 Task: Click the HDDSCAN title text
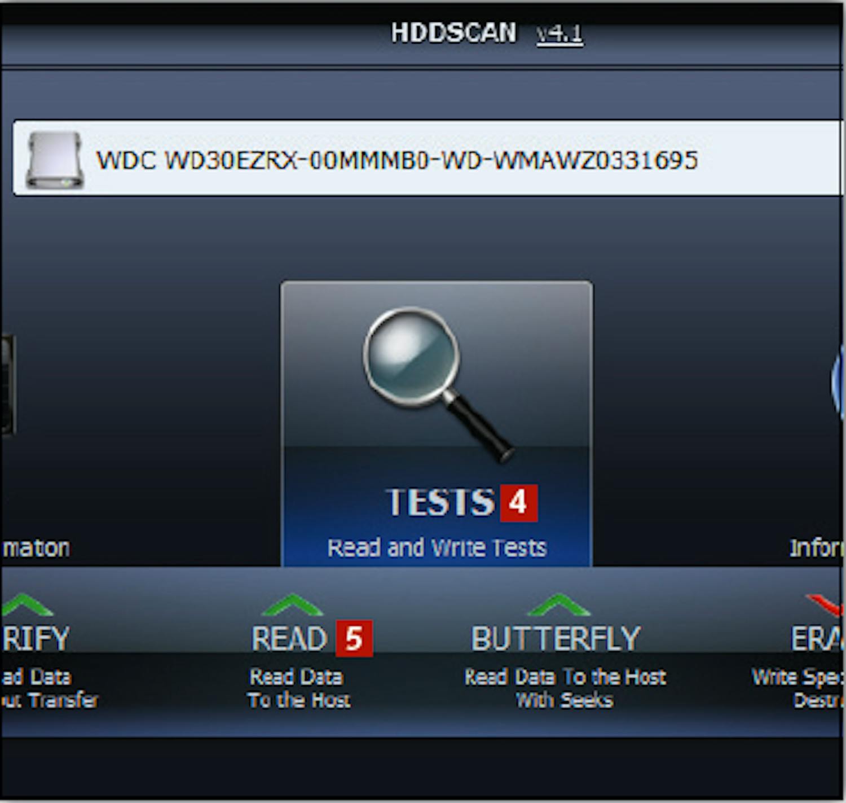(454, 33)
